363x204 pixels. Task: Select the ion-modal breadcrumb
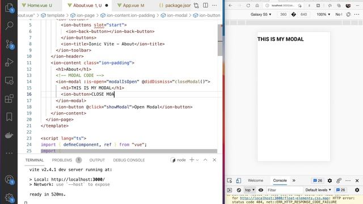click(x=174, y=15)
